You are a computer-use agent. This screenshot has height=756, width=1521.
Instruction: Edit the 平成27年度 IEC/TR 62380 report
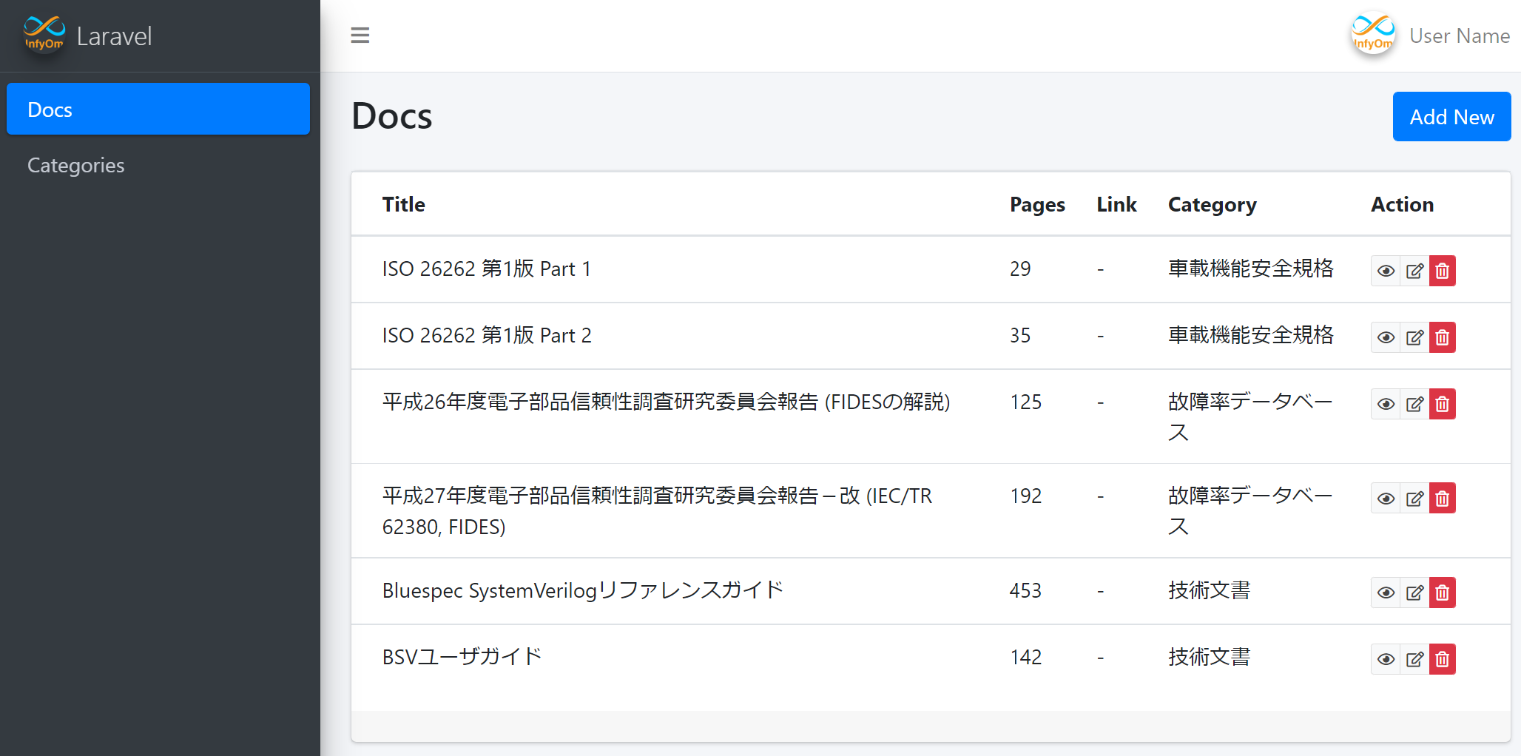pyautogui.click(x=1414, y=499)
